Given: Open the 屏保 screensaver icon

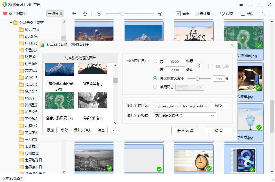Looking at the screenshot, I should click(242, 13).
